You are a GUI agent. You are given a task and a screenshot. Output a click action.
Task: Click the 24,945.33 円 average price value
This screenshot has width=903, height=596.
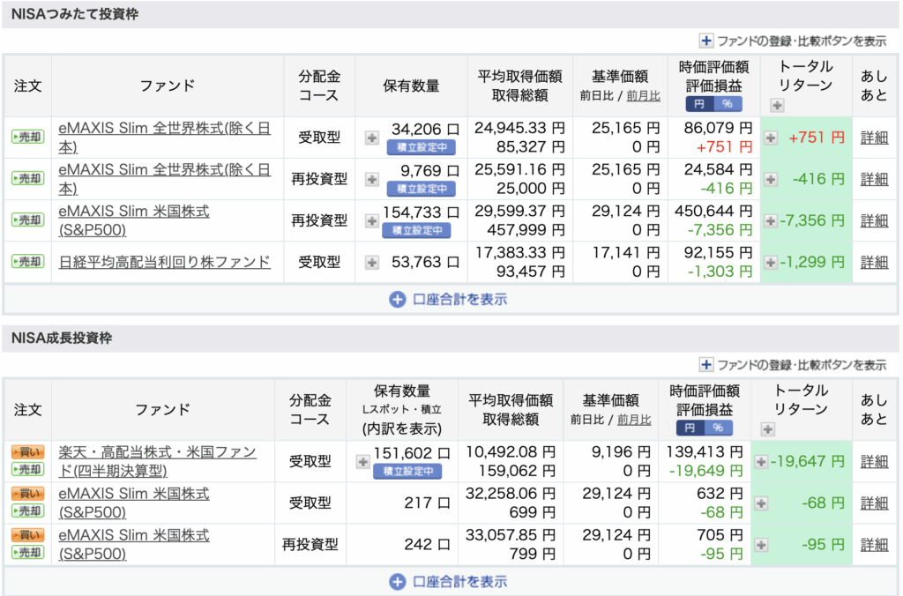click(519, 128)
